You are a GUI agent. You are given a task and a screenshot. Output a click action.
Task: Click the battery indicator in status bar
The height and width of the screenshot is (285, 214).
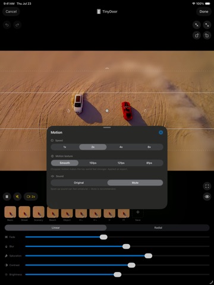[x=207, y=4]
